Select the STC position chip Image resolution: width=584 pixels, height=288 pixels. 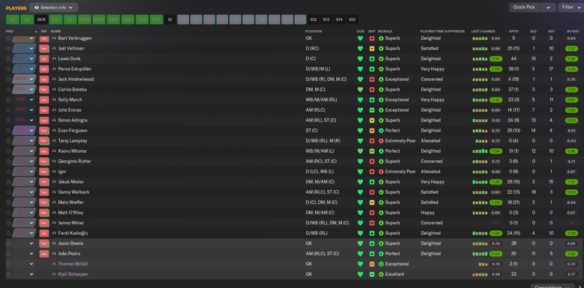click(x=156, y=20)
